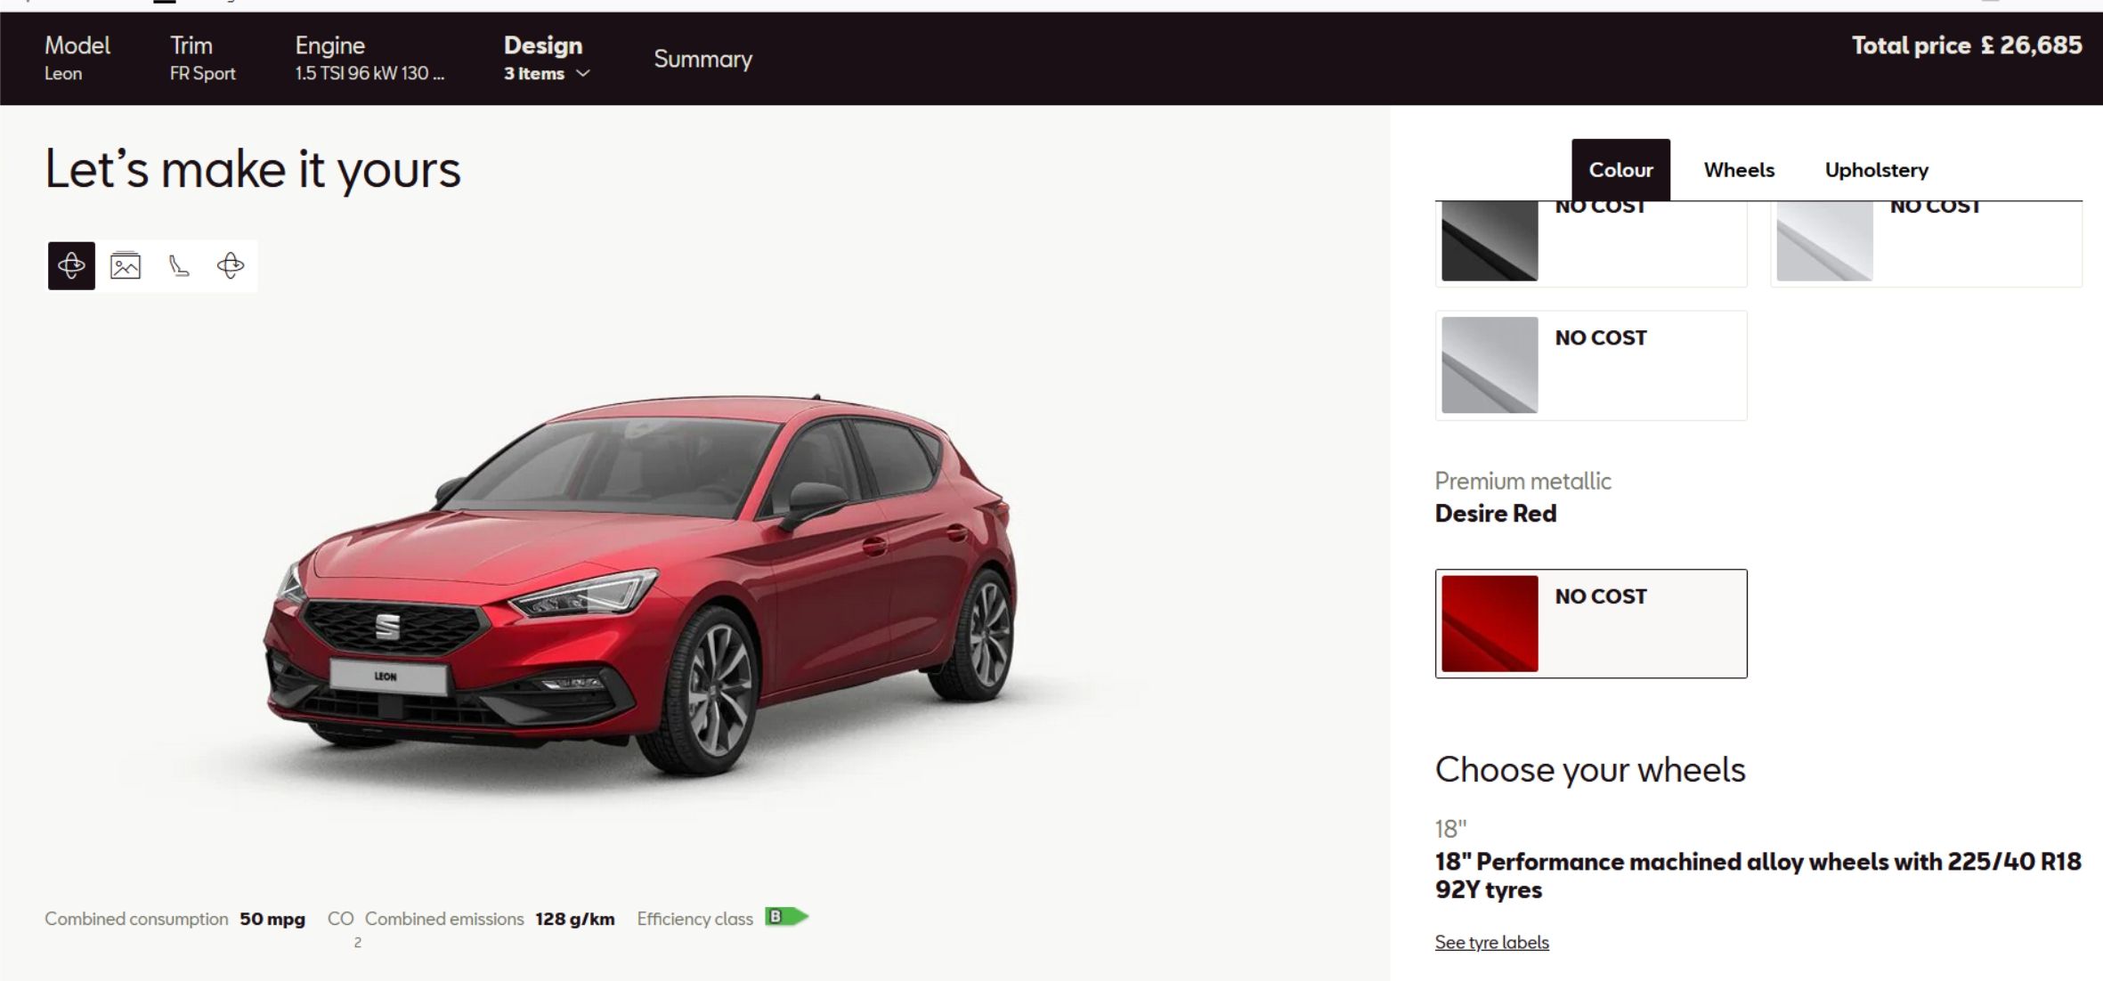2103x981 pixels.
Task: Open the image gallery view icon
Action: (126, 265)
